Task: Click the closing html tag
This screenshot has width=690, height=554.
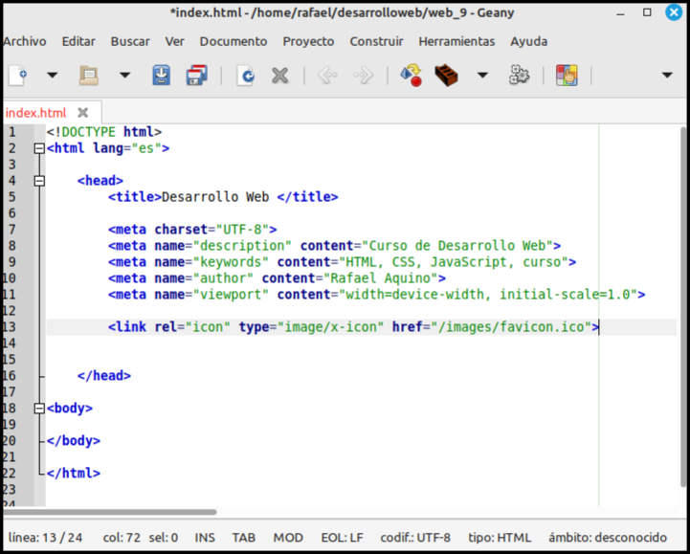Action: pyautogui.click(x=74, y=474)
